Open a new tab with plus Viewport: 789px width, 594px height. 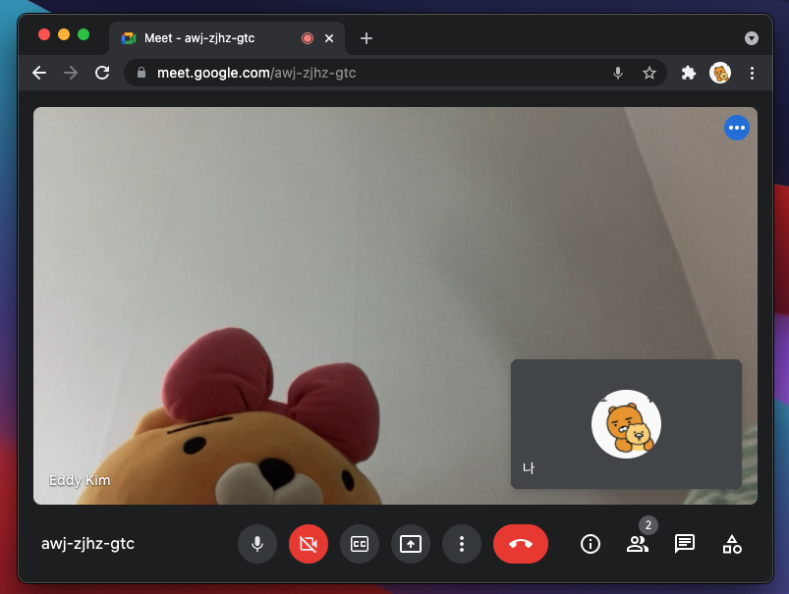pyautogui.click(x=366, y=38)
